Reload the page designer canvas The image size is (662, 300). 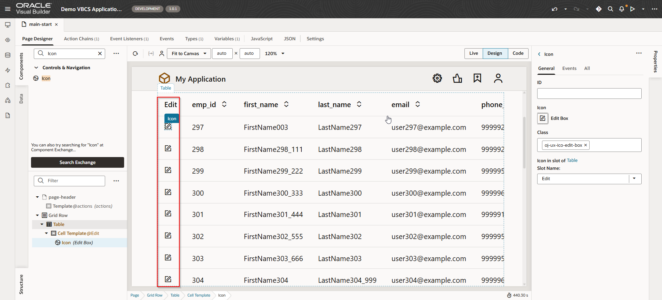tap(136, 53)
